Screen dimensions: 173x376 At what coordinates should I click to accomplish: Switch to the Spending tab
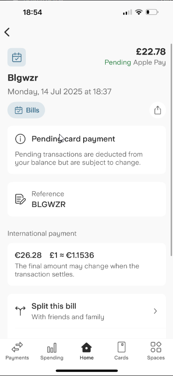click(52, 351)
